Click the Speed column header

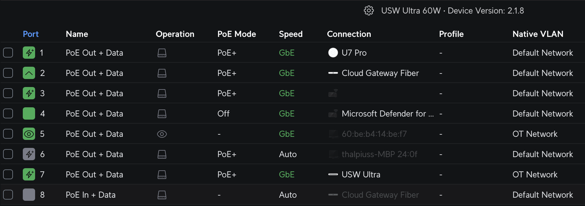(x=291, y=34)
